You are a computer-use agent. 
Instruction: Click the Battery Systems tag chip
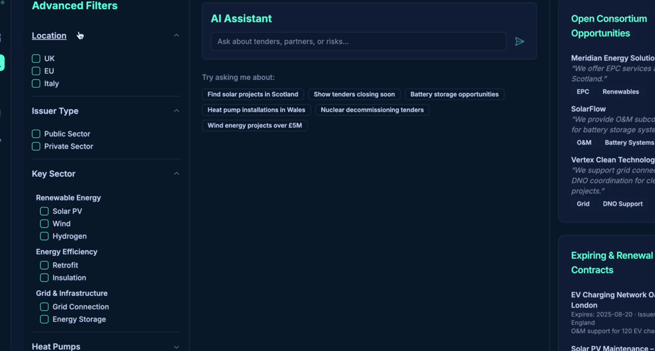click(629, 143)
